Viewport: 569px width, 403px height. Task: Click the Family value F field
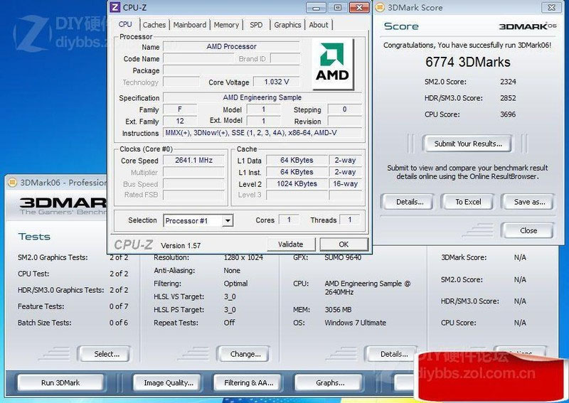[x=180, y=109]
